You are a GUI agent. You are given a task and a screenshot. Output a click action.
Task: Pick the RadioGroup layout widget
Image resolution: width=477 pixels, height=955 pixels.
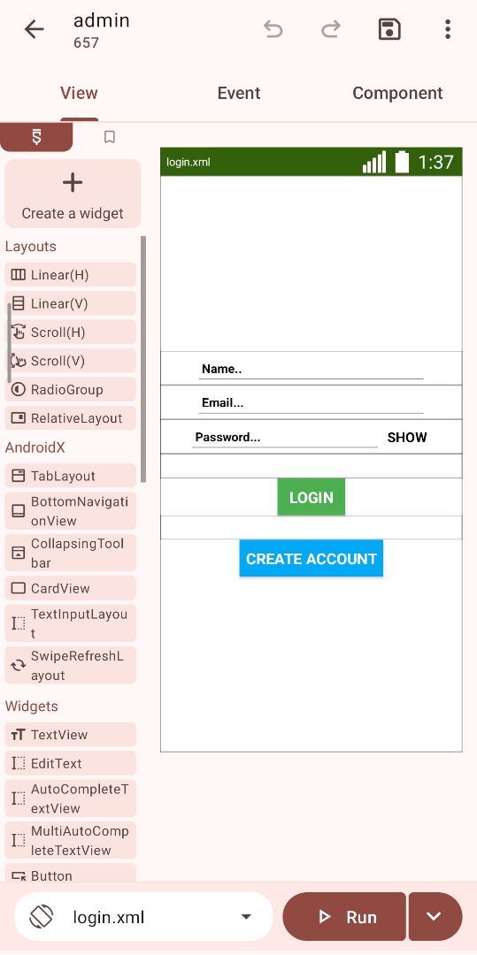pyautogui.click(x=71, y=390)
